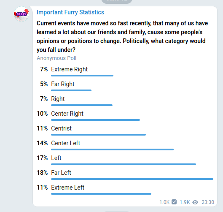
Task: Click the votes checkmark icon
Action: (174, 202)
